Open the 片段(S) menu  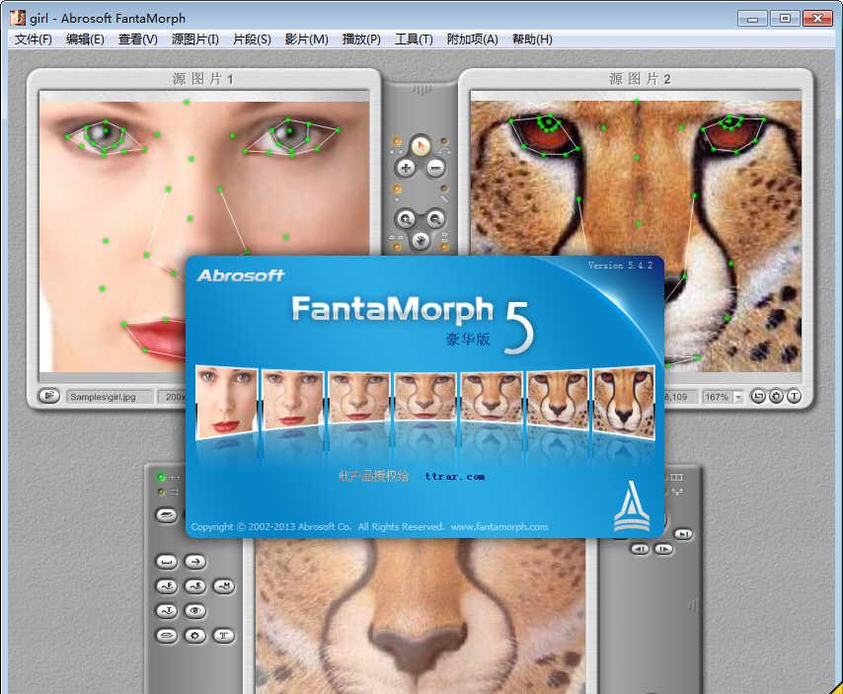[252, 39]
